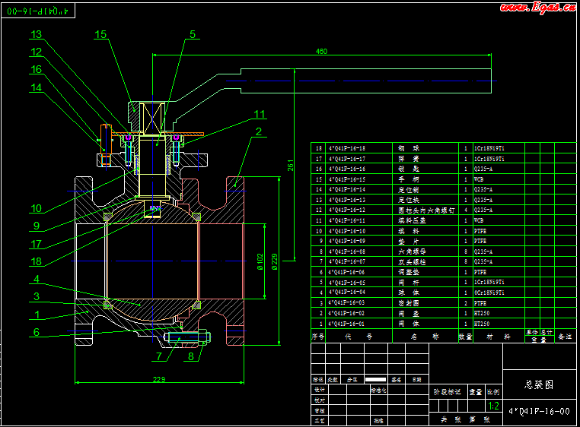The height and width of the screenshot is (427, 580).
Task: Click part callout number 15
Action: coord(101,34)
